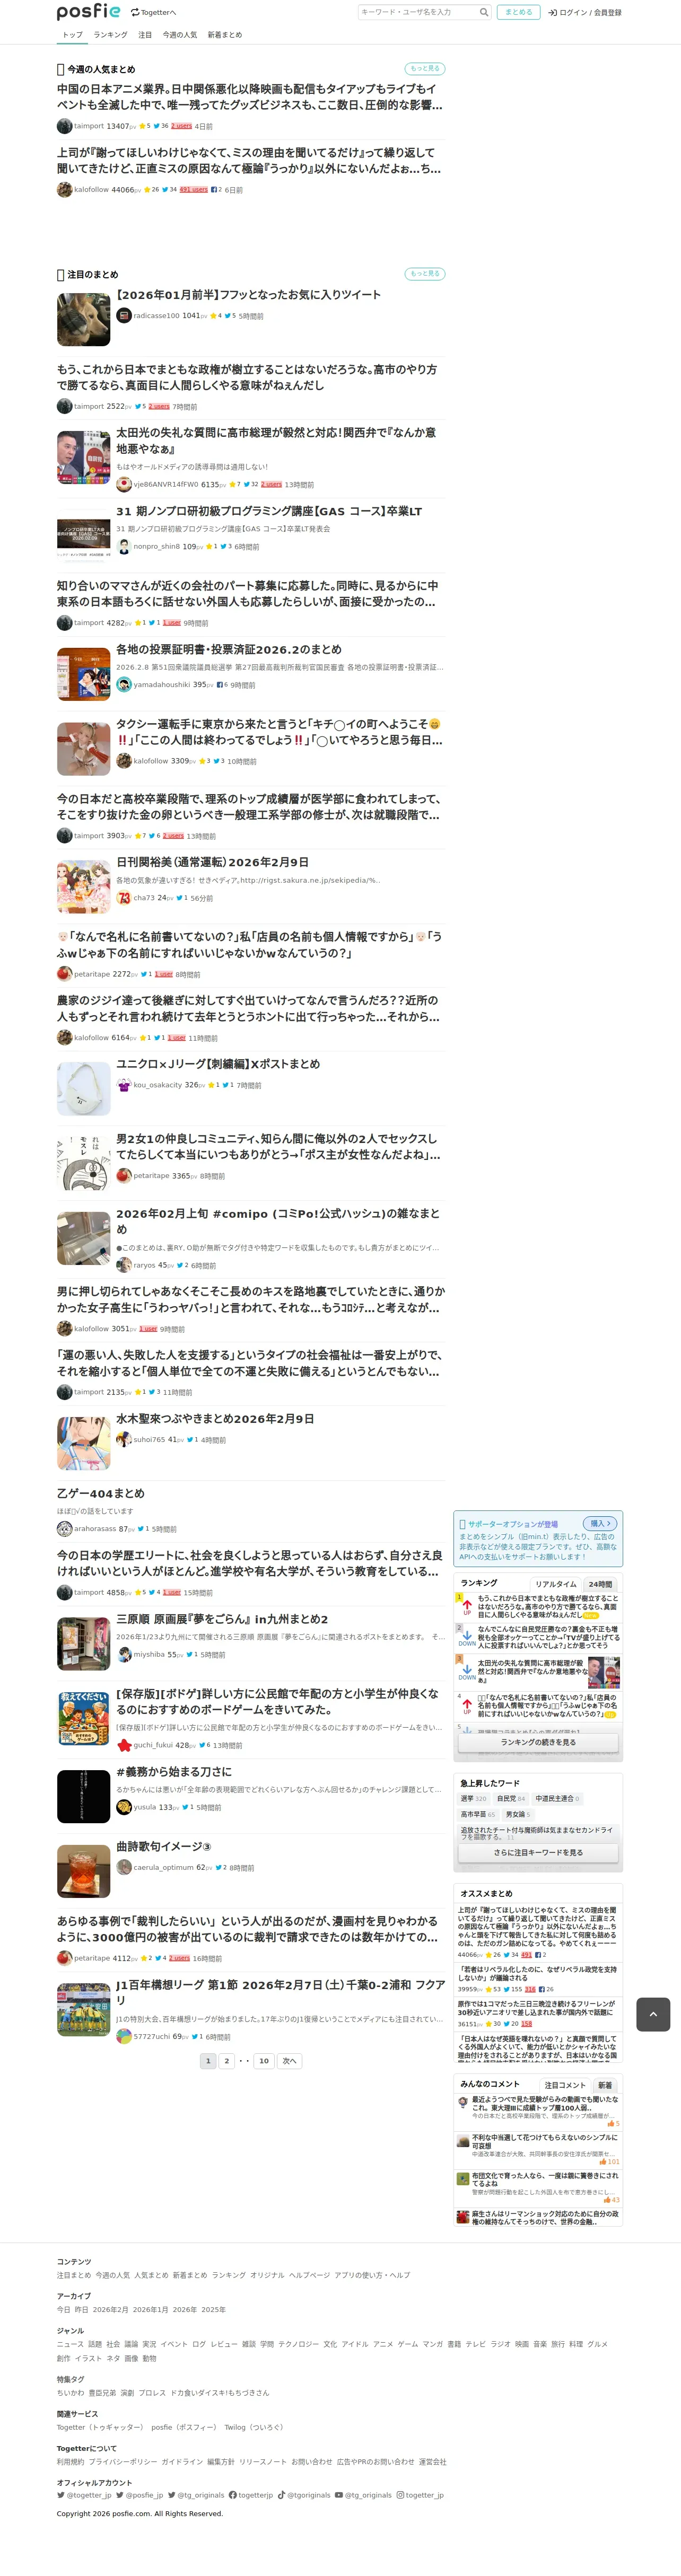Viewport: 681px width, 2576px height.
Task: Click the posfie logo
Action: coord(88,12)
